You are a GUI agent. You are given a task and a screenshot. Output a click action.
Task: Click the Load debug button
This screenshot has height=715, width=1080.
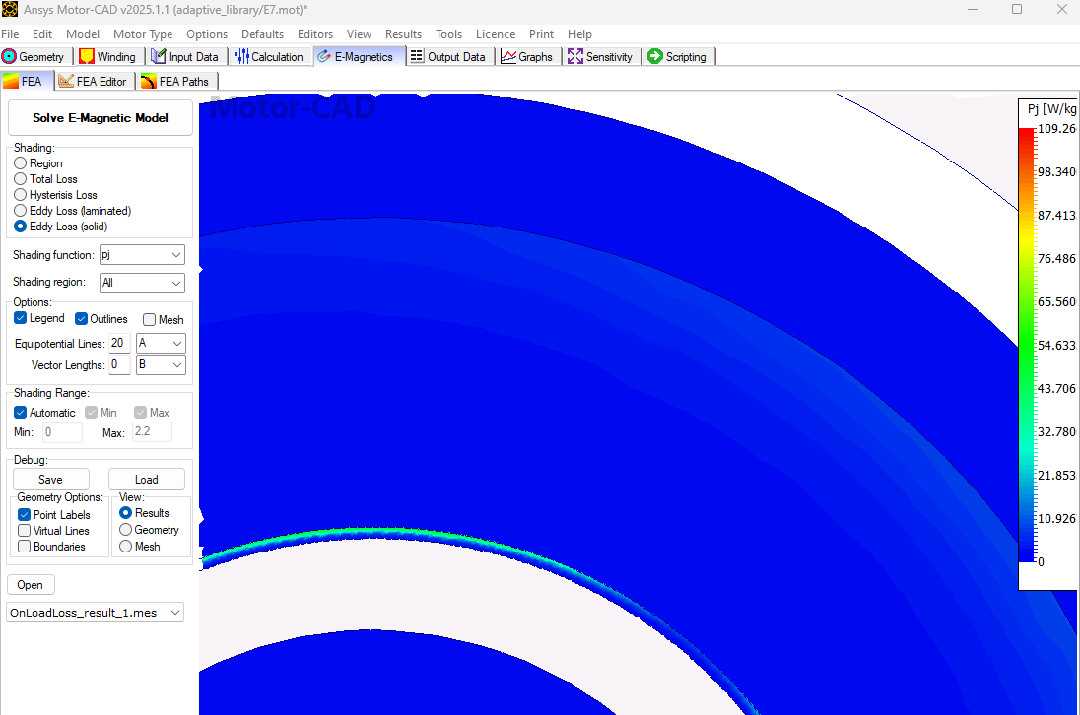point(147,479)
